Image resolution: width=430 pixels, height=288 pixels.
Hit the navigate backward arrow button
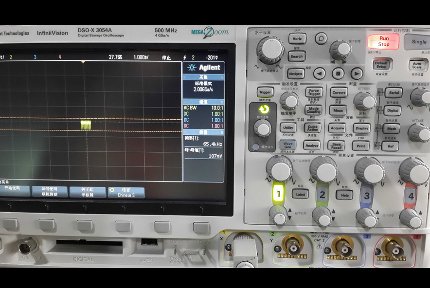click(x=320, y=73)
